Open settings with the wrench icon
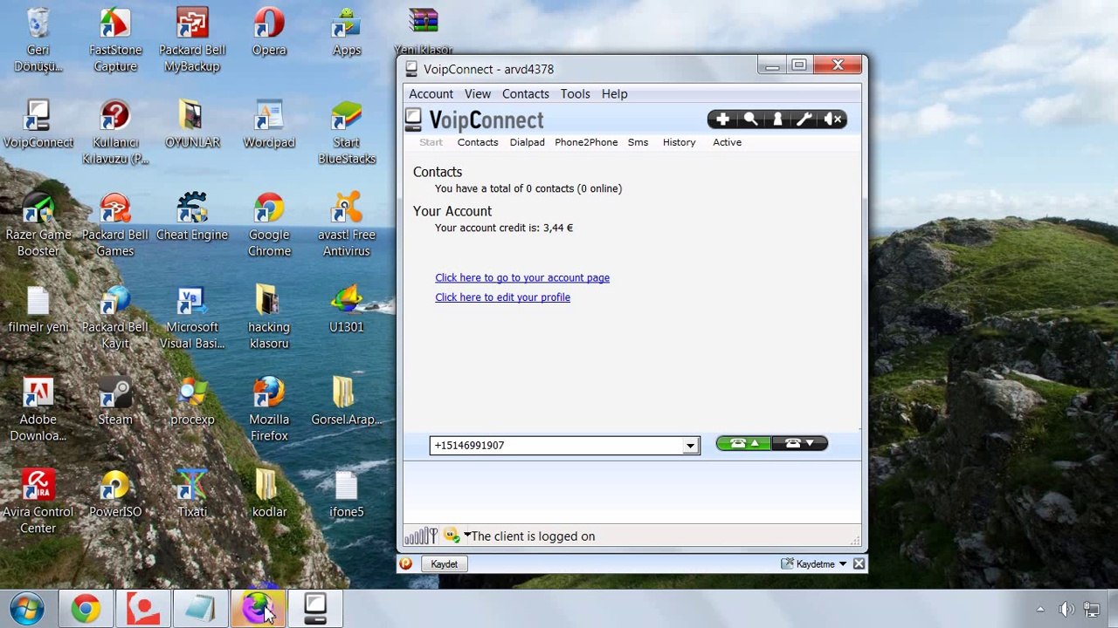 [x=804, y=119]
